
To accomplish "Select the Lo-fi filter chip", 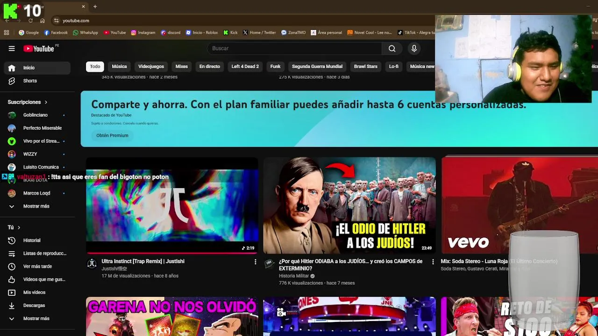I will (x=394, y=67).
